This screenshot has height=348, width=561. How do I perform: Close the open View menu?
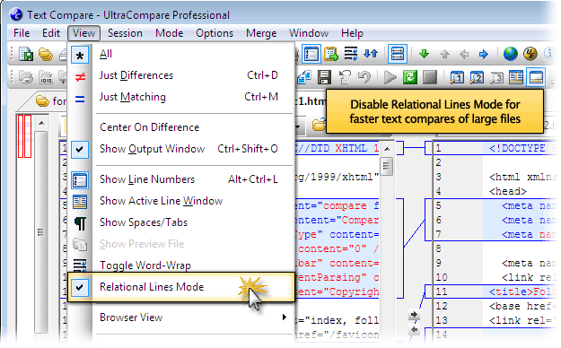pos(83,33)
